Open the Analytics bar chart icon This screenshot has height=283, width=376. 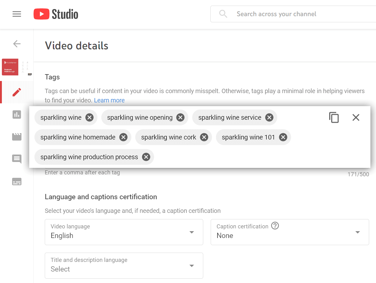coord(17,115)
